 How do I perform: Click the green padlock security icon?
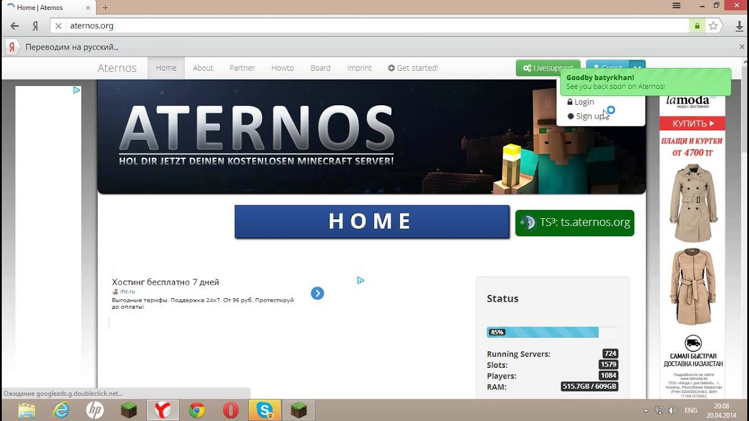(697, 26)
